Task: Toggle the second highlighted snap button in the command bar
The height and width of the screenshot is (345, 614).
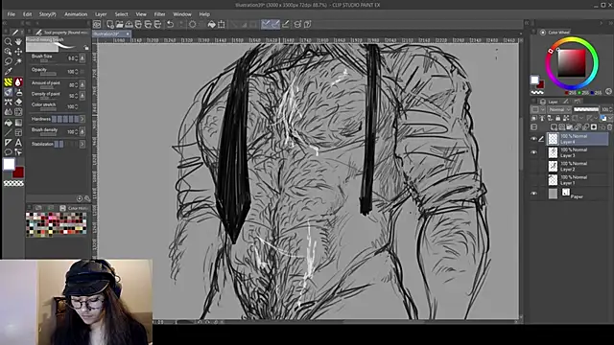Action: [275, 24]
